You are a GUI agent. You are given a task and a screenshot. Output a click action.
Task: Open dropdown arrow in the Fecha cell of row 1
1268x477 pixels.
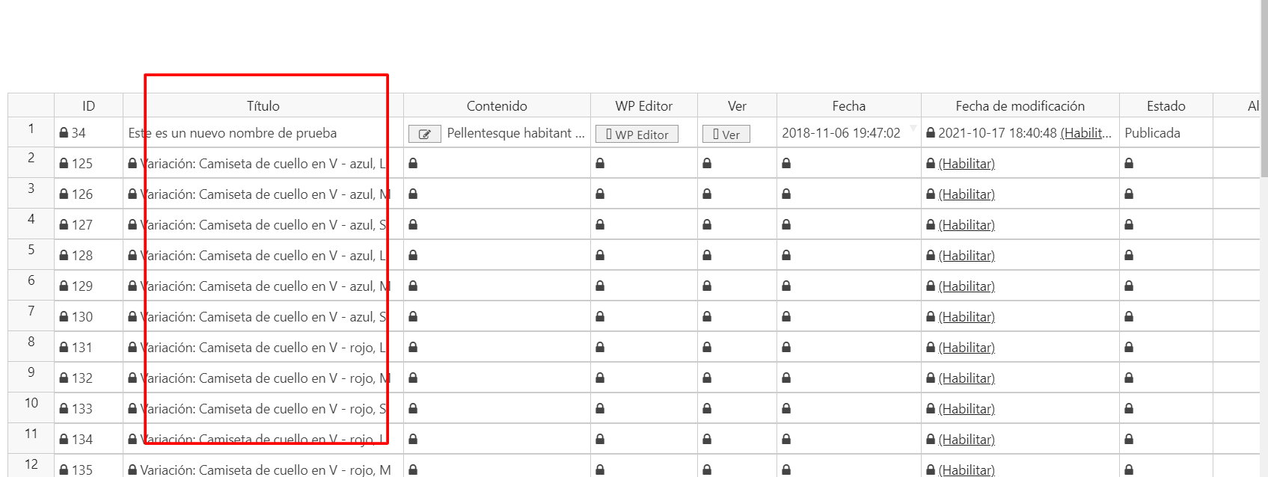coord(913,129)
